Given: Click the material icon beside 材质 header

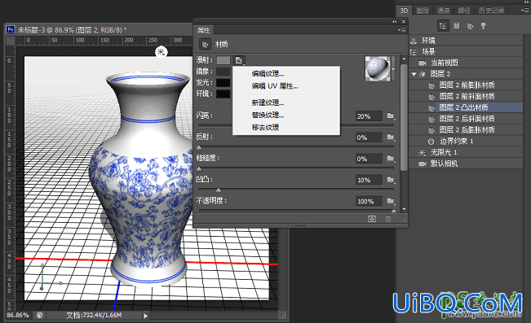Looking at the screenshot, I should click(x=205, y=44).
